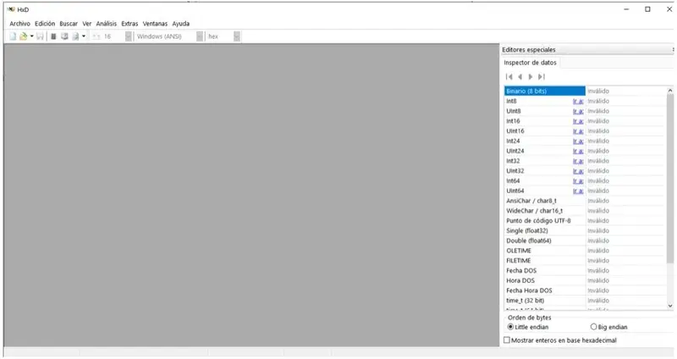
Task: Click the bytes-per-row width icon
Action: 96,36
